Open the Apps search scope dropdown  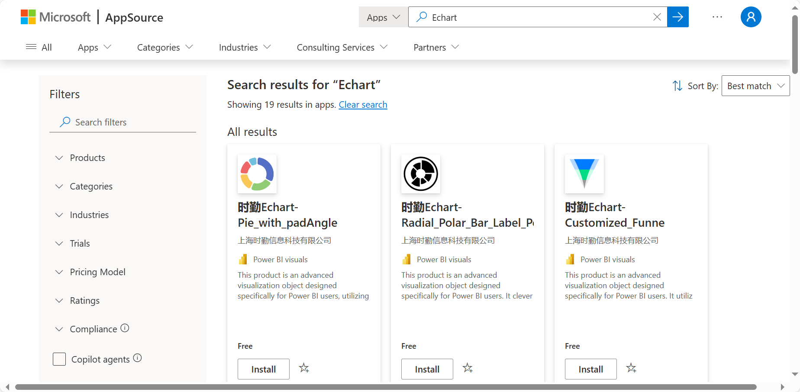tap(383, 17)
